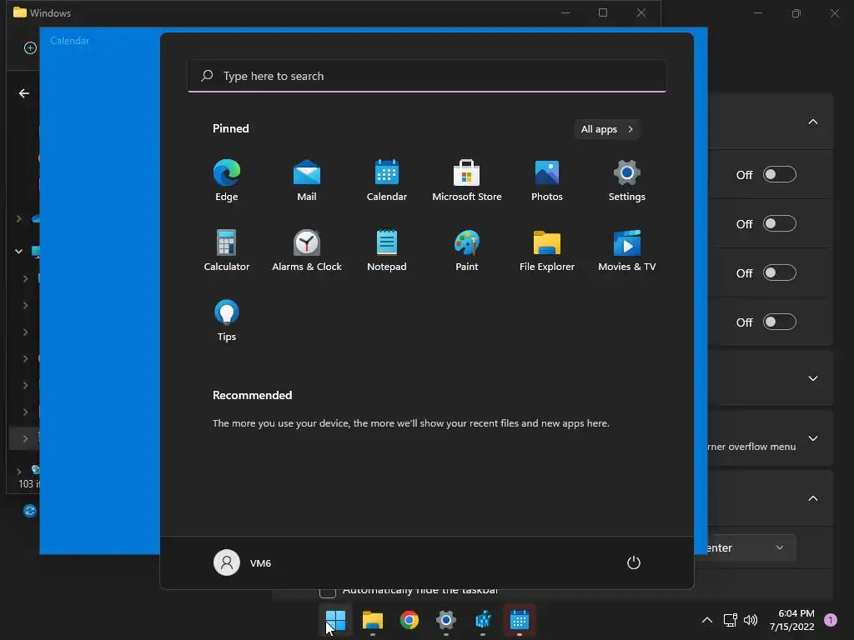Toggle the second Off switch in Settings
The image size is (854, 640).
point(780,223)
